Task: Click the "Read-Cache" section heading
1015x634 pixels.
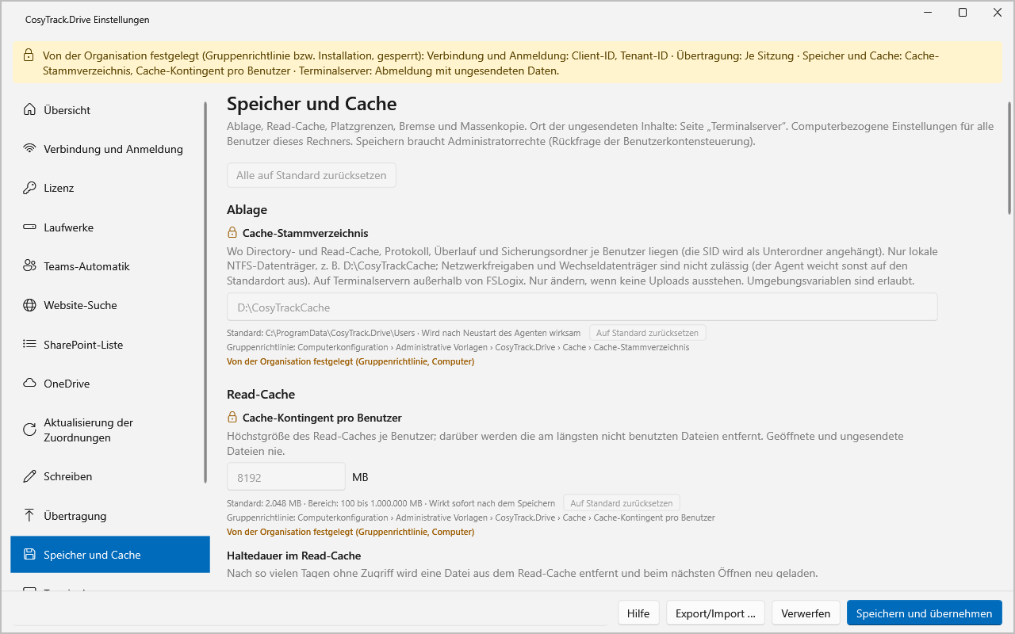Action: pos(261,394)
